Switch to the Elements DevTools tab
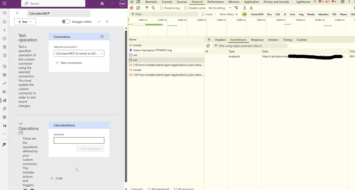 click(x=151, y=2)
